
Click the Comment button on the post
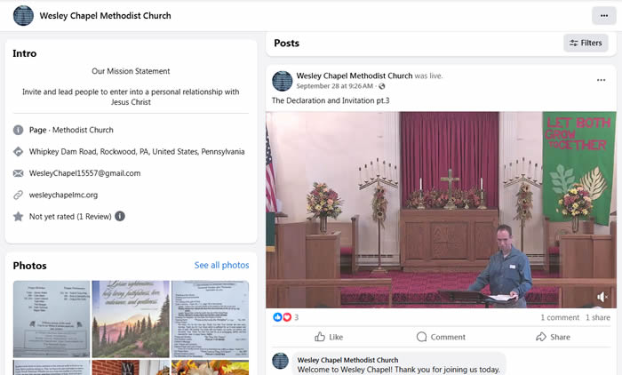pyautogui.click(x=441, y=337)
